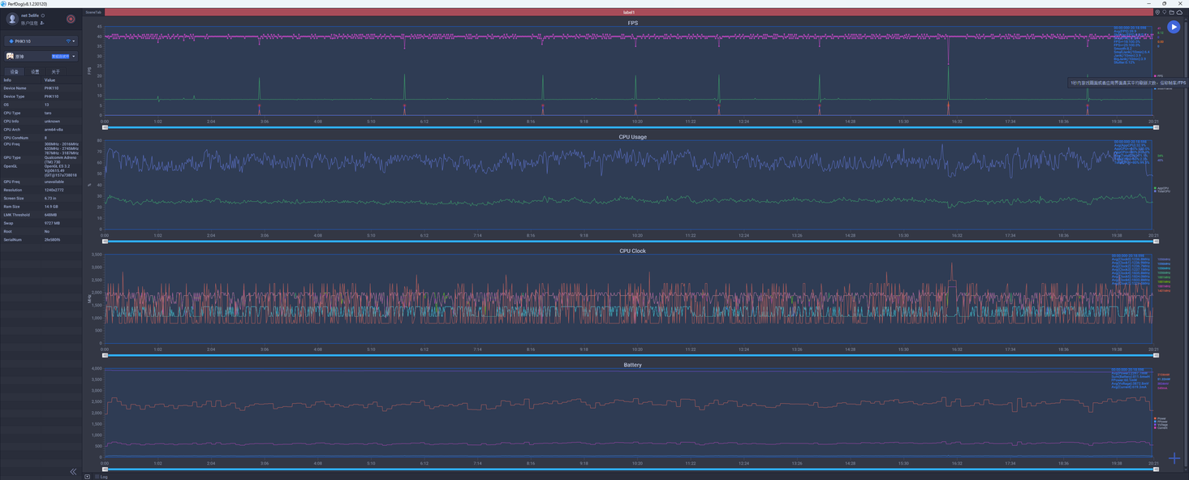Click the FPS legend entry
Viewport: 1189px width, 480px height.
pos(1158,76)
